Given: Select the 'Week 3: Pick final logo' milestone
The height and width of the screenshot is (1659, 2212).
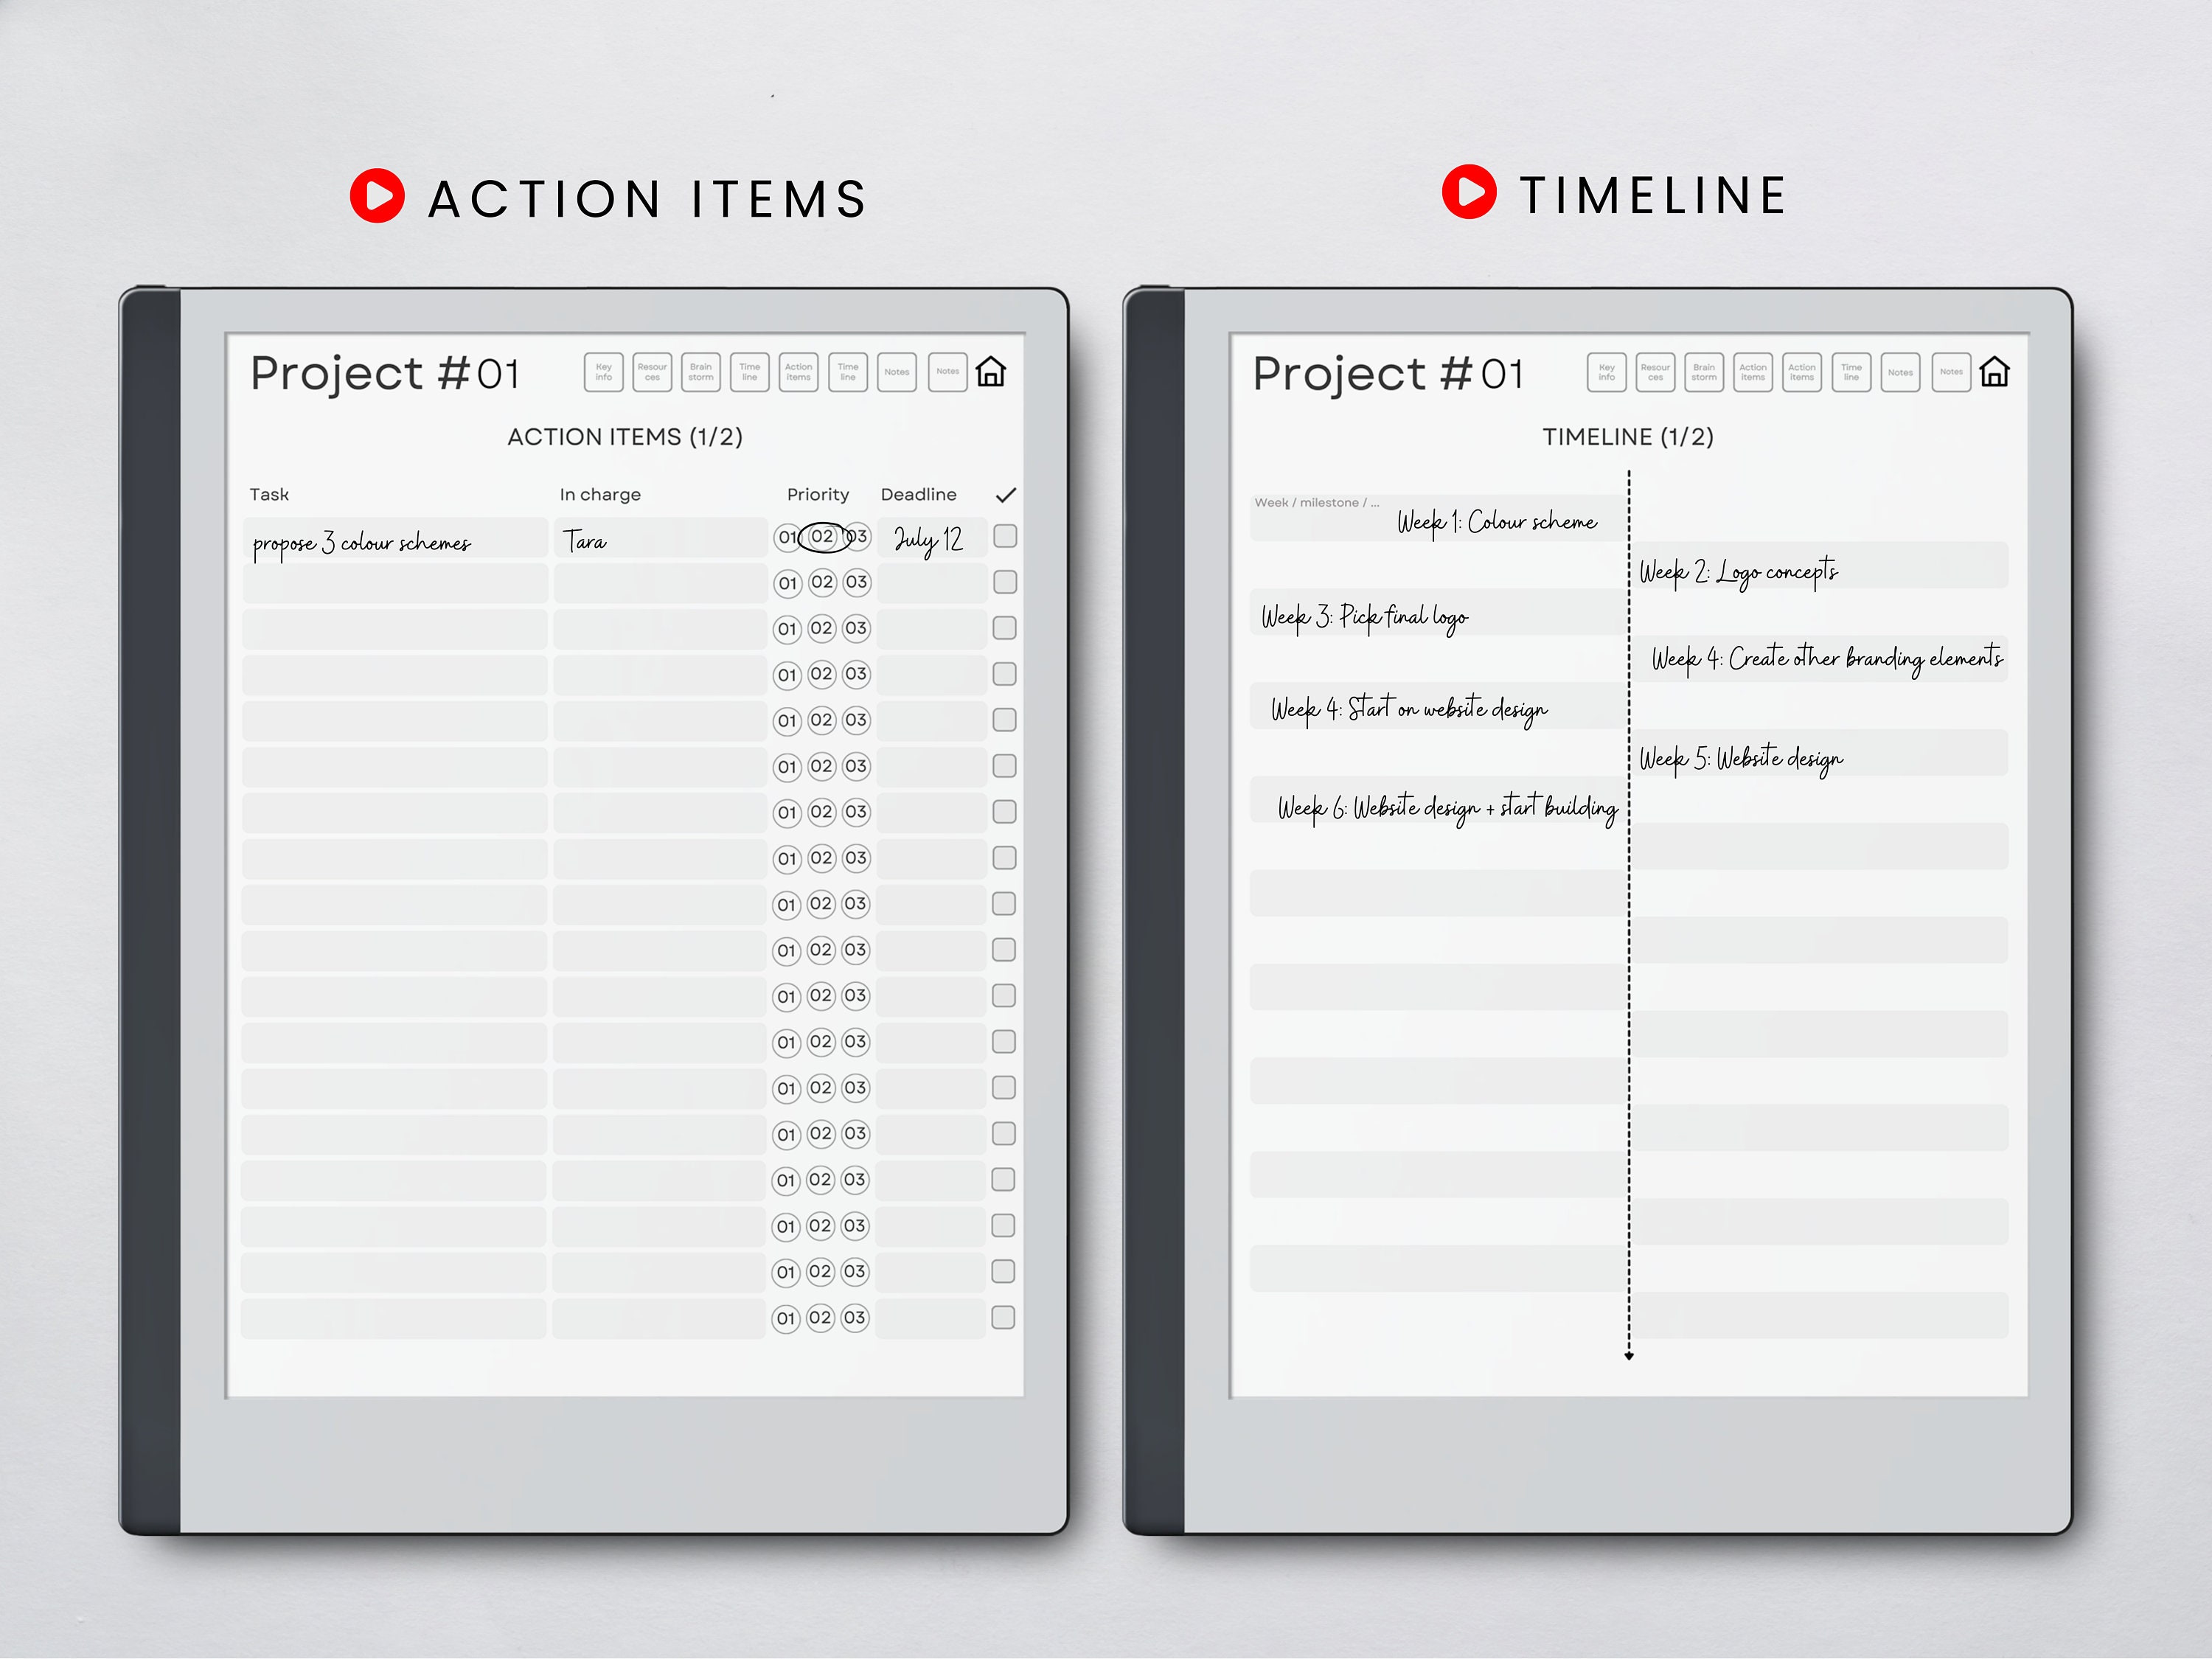Looking at the screenshot, I should (x=1364, y=615).
